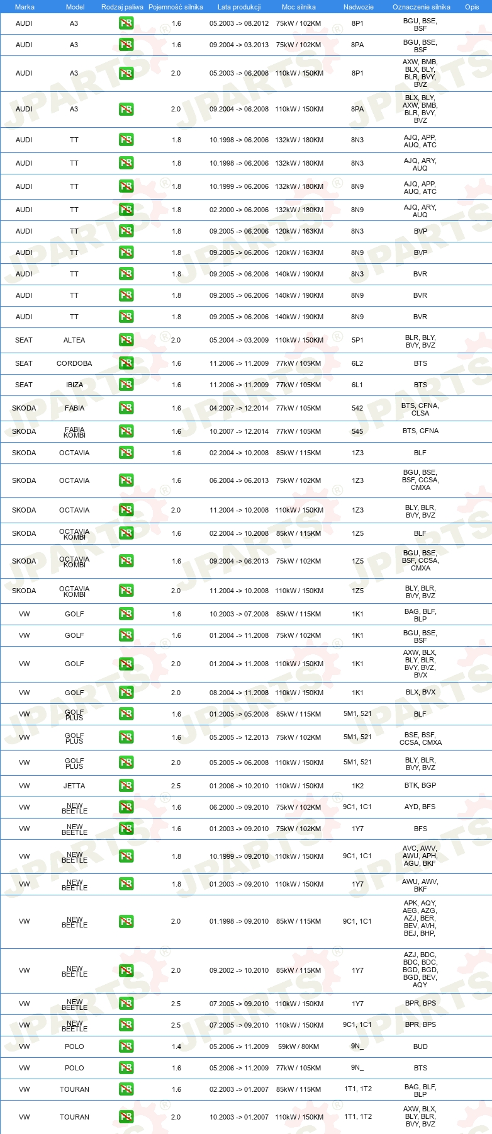The height and width of the screenshot is (1134, 492).
Task: Select the 08.2004 -> 11.2008 production years cell
Action: click(x=239, y=693)
